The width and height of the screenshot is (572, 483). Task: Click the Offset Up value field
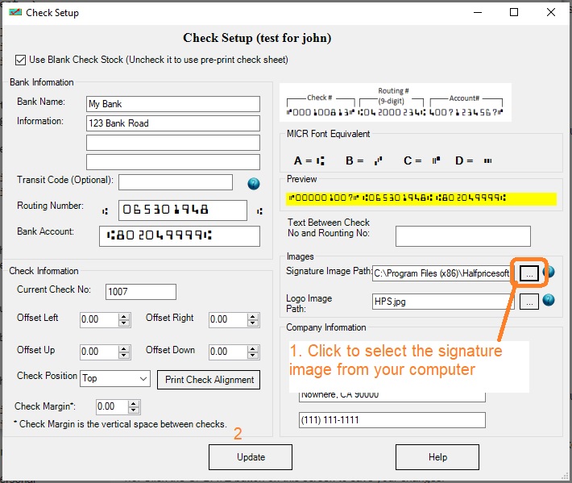pos(99,352)
